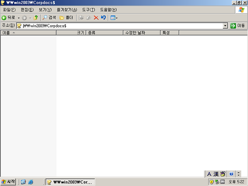Launch the quick-launch desktop icon on taskbar
248x186 pixels.
pos(23,182)
